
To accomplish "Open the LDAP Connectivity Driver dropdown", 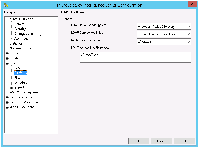I will (x=188, y=34).
